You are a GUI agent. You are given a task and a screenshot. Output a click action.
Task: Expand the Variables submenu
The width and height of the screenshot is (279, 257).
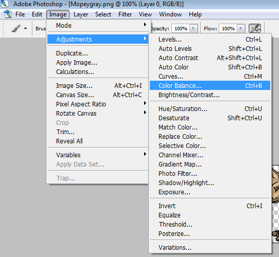click(x=98, y=155)
